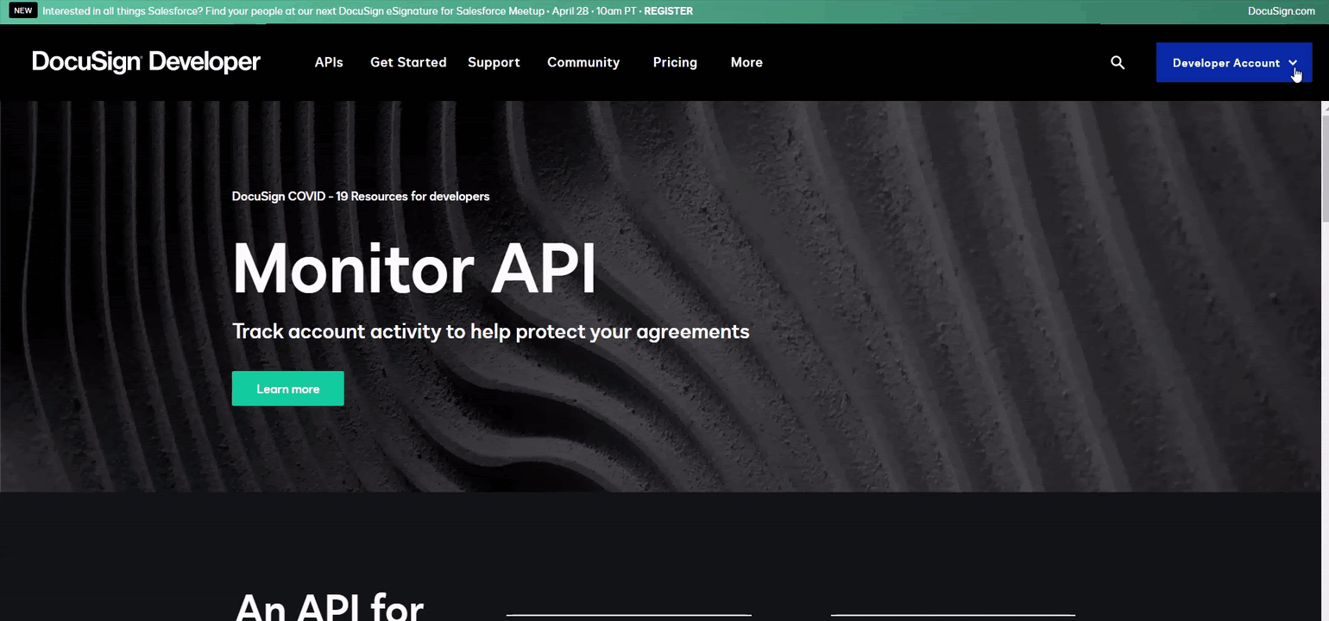Image resolution: width=1329 pixels, height=621 pixels.
Task: Open the APIs menu
Action: [329, 62]
